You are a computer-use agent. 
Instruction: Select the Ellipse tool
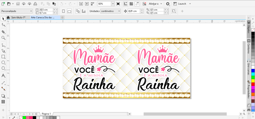point(3,62)
